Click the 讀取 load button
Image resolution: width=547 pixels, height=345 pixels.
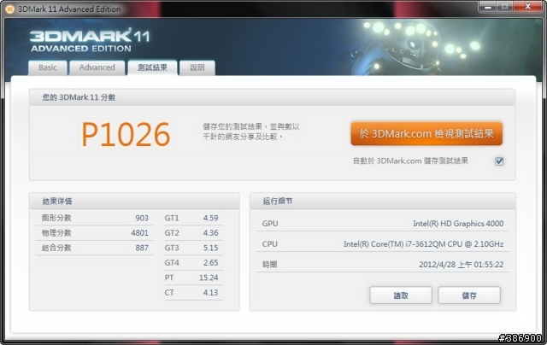[x=401, y=295]
